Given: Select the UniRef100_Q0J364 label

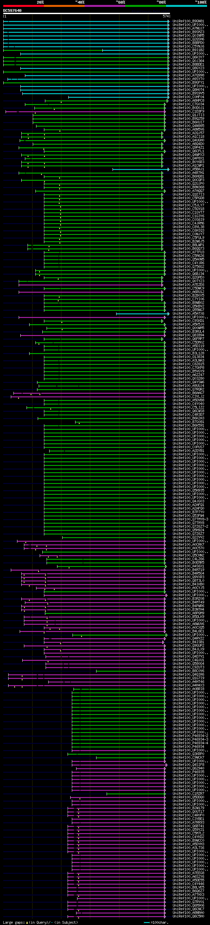Looking at the screenshot, I should pos(188,61).
